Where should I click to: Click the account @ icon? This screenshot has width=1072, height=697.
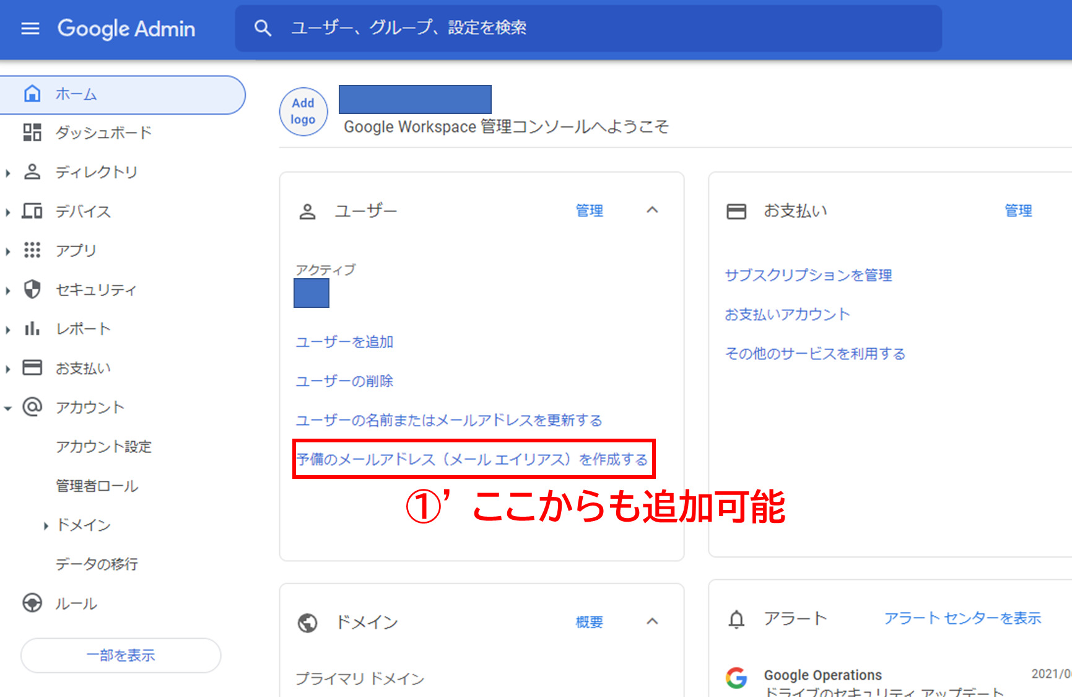point(32,407)
